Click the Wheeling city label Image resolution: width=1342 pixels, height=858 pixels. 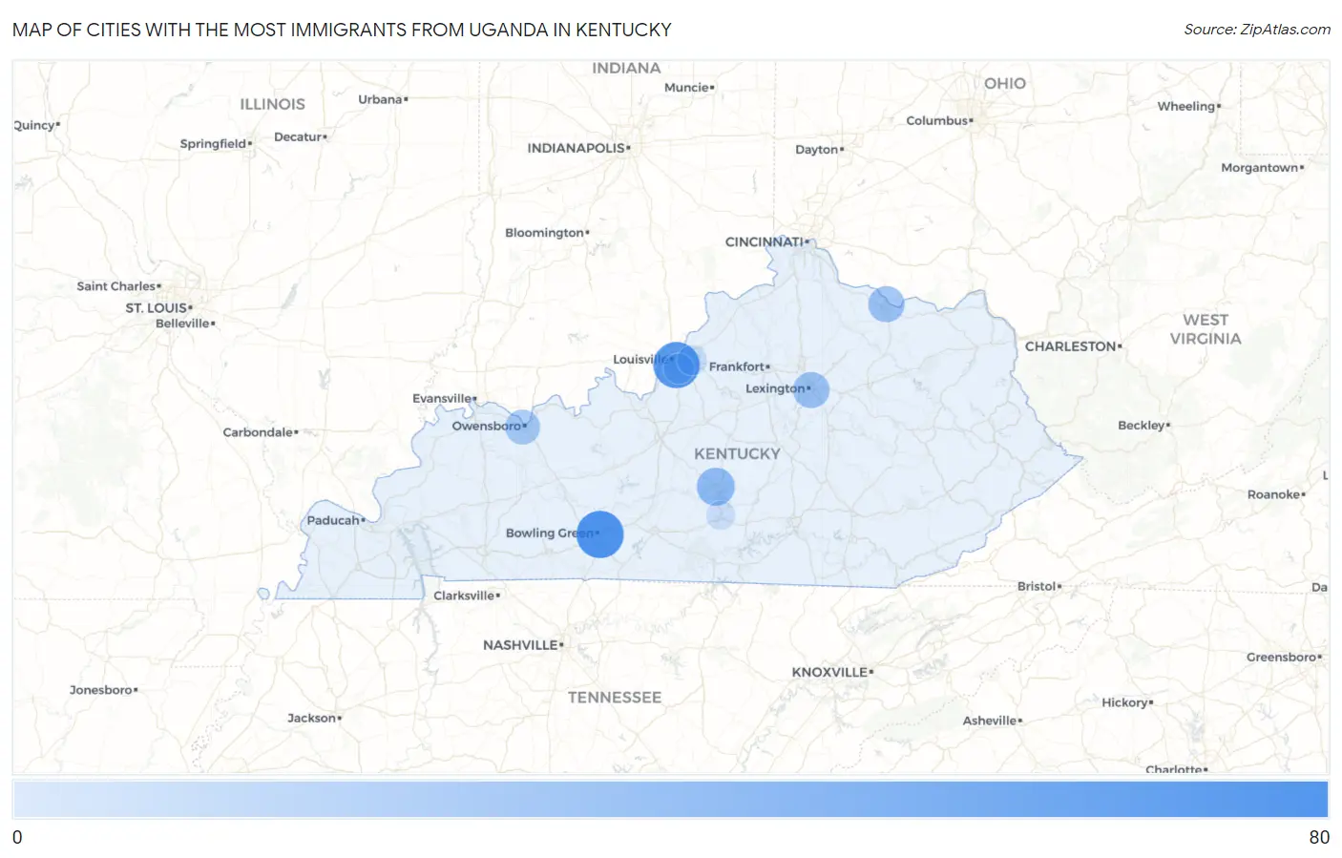(x=1185, y=107)
